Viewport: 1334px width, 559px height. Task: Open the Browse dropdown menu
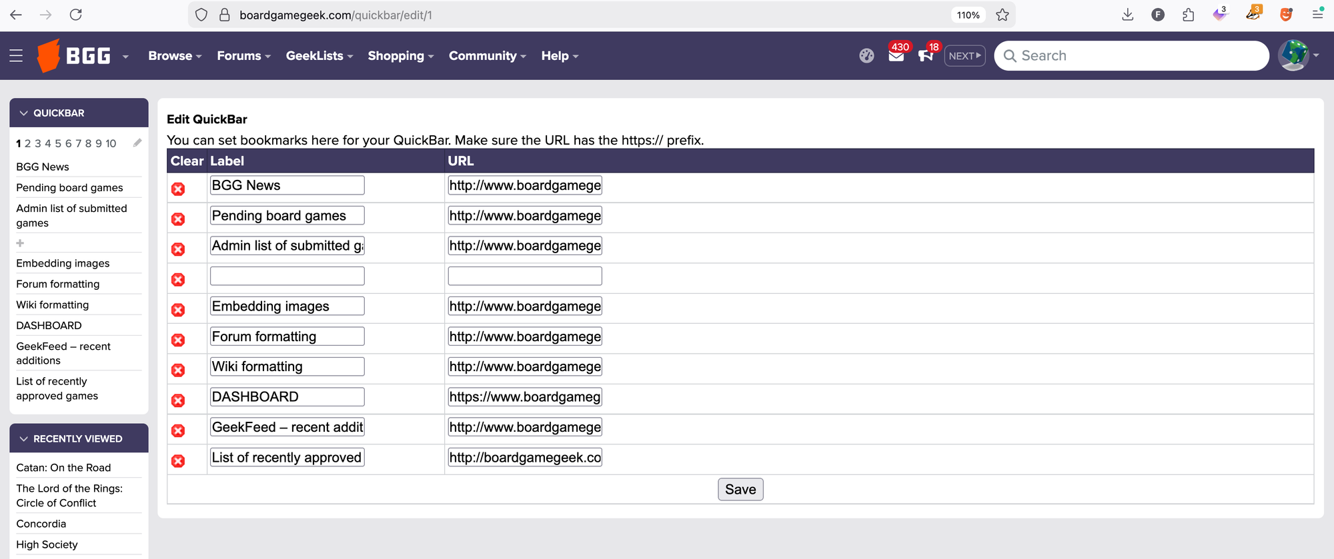click(175, 56)
